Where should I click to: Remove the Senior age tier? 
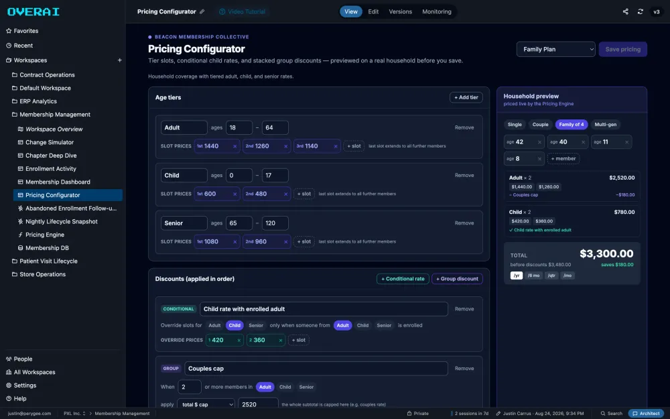coord(464,223)
